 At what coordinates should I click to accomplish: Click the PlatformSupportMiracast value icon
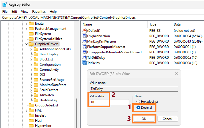pyautogui.click(x=84, y=47)
